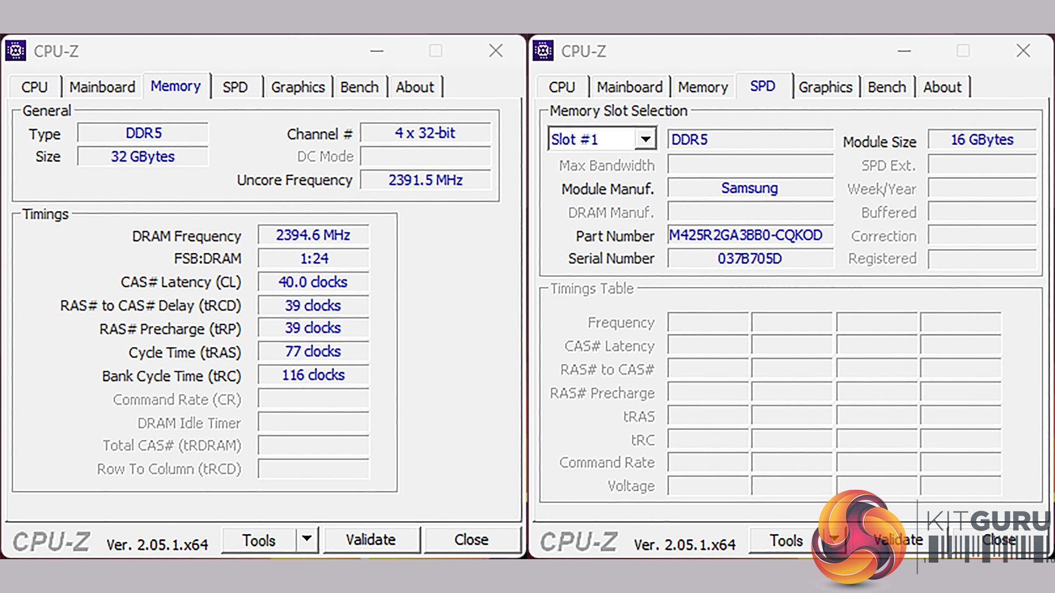Switch to SPD tab in left window
This screenshot has height=593, width=1055.
click(235, 87)
